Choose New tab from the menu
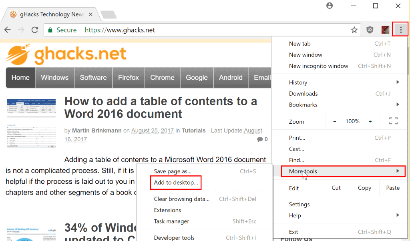 point(339,44)
